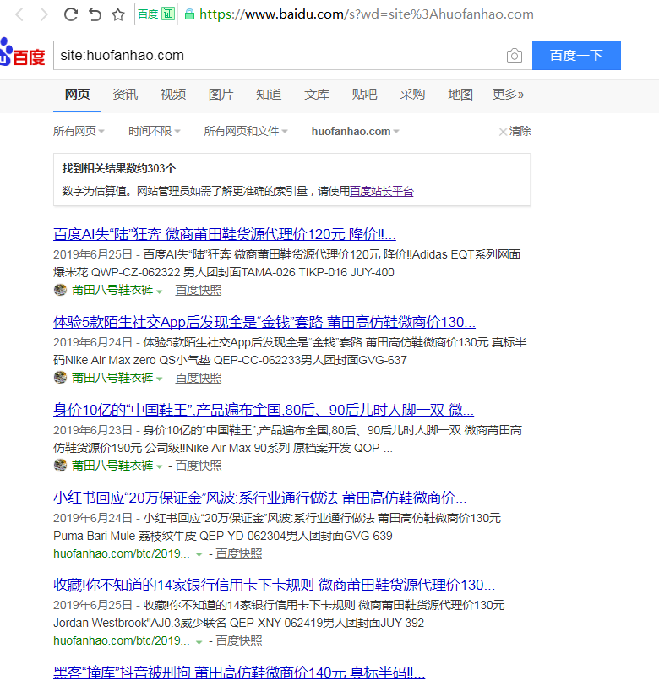Switch to the 资讯 tab

[125, 95]
